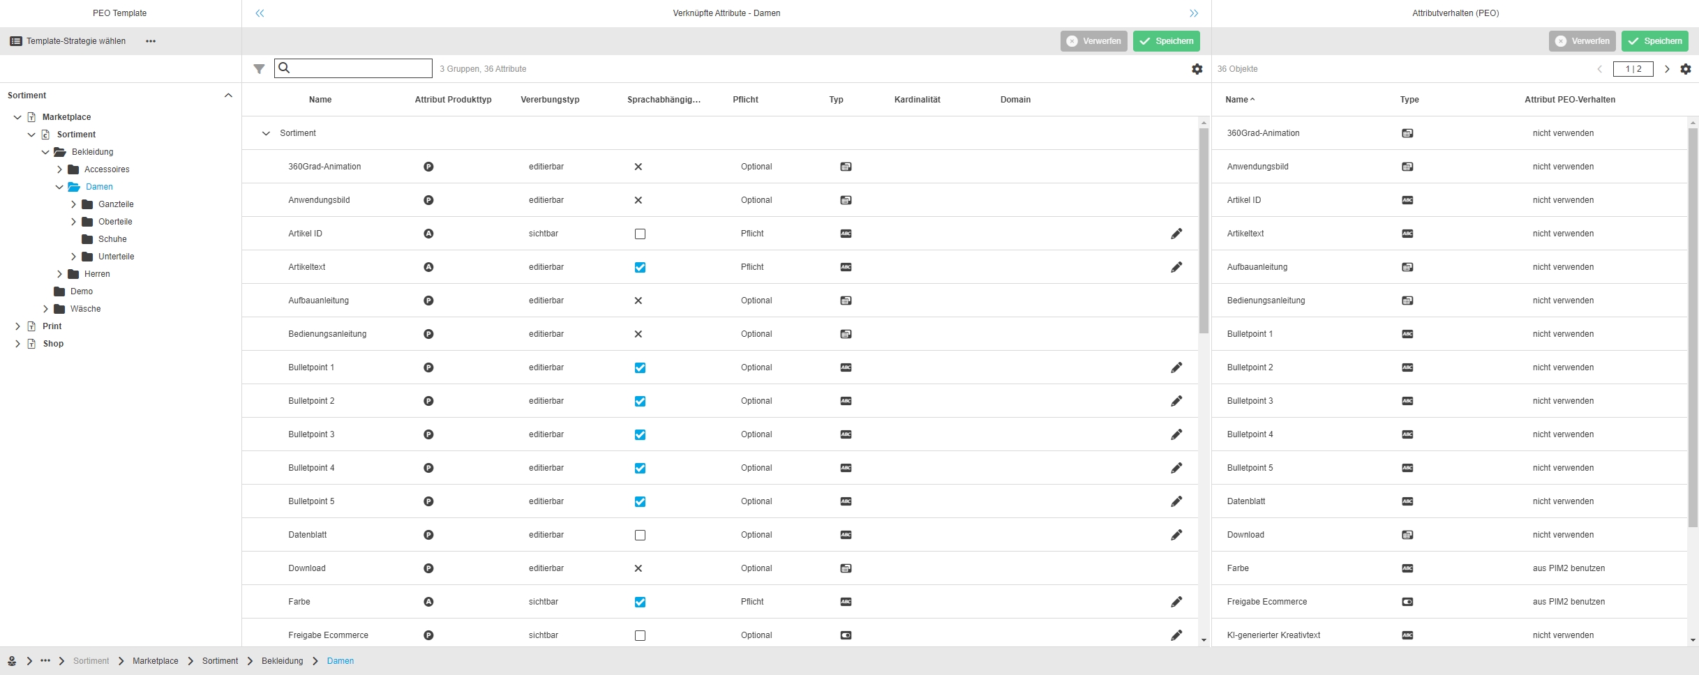The image size is (1699, 675).
Task: Select Bekleidung in the breadcrumb
Action: click(x=282, y=661)
